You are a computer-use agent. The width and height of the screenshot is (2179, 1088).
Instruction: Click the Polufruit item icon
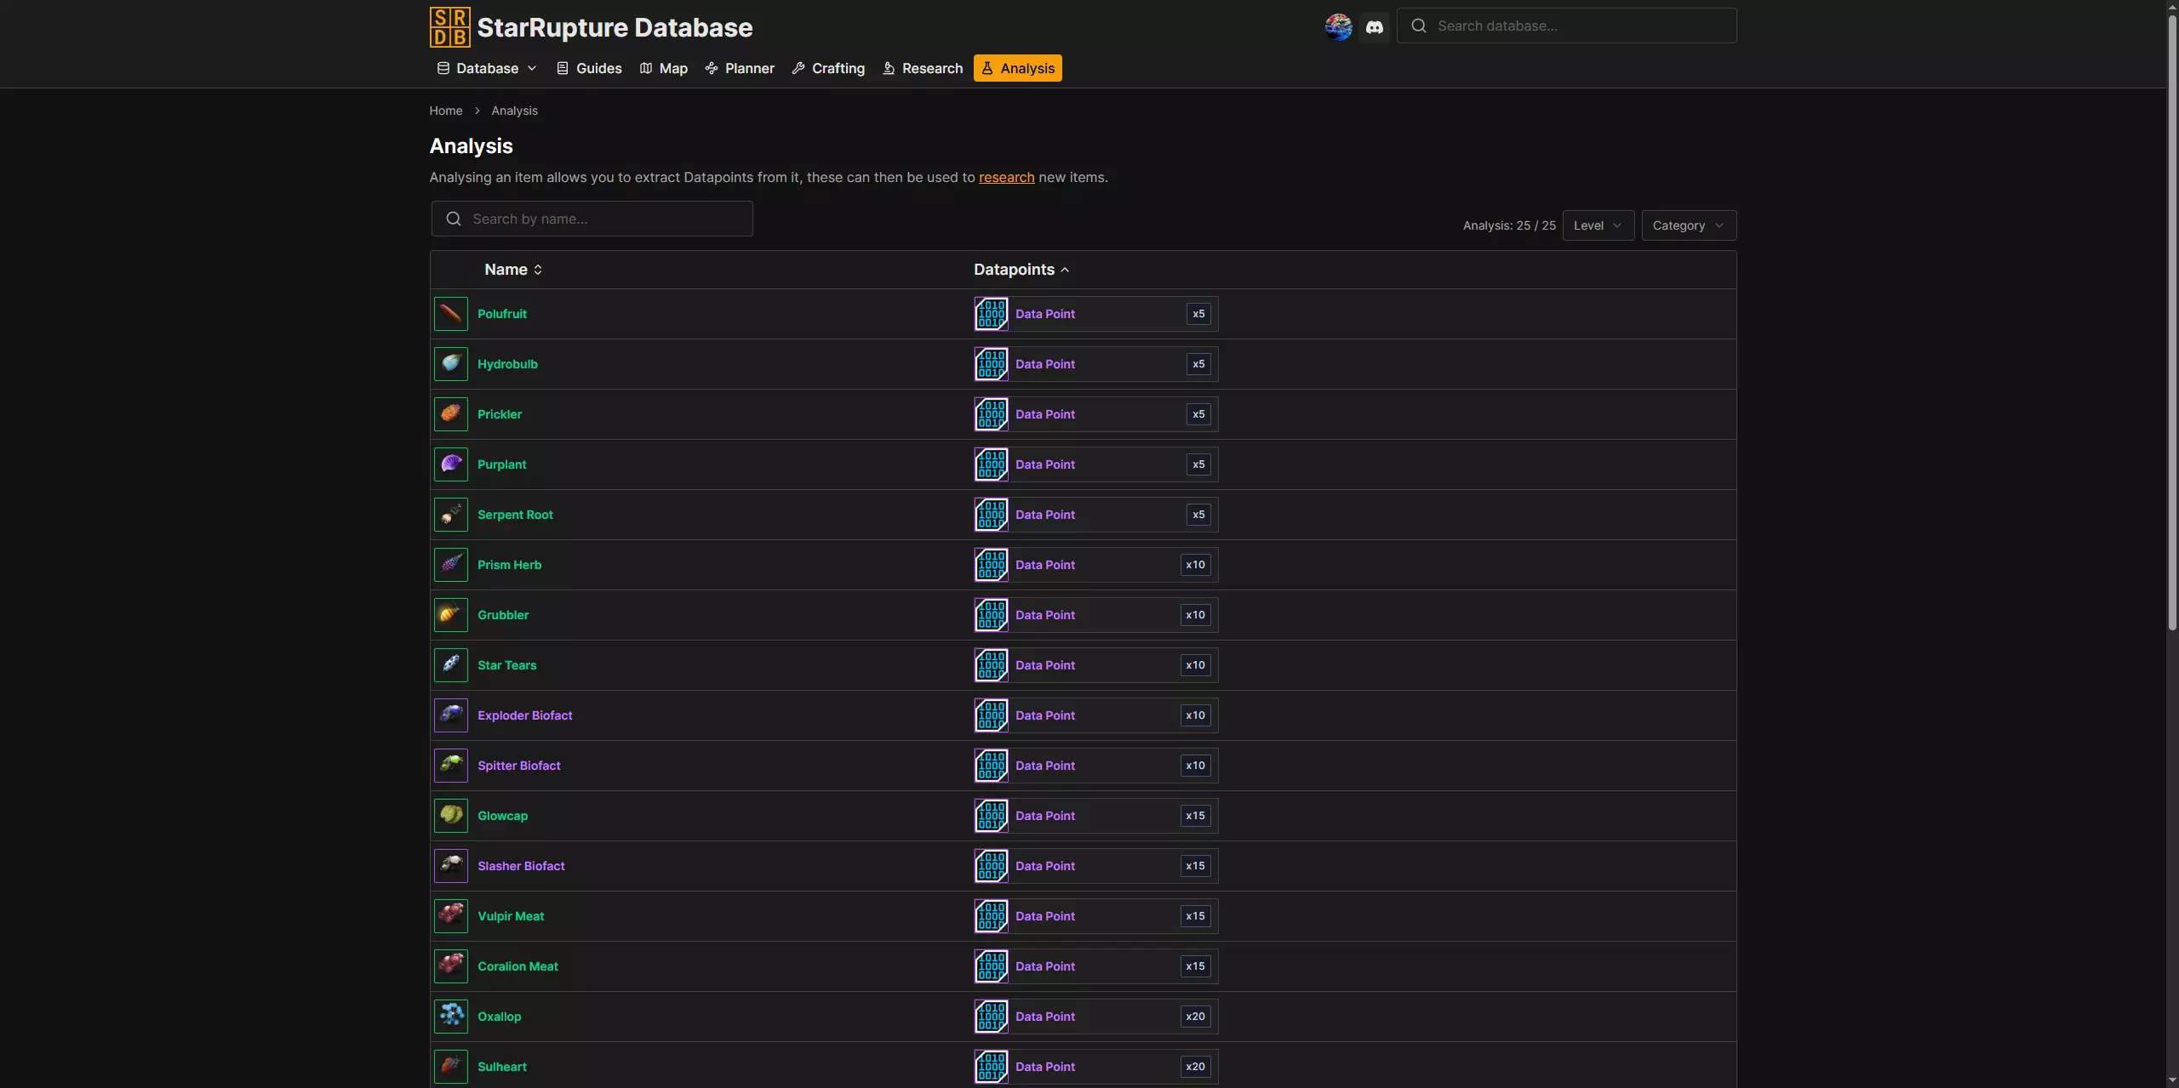451,314
